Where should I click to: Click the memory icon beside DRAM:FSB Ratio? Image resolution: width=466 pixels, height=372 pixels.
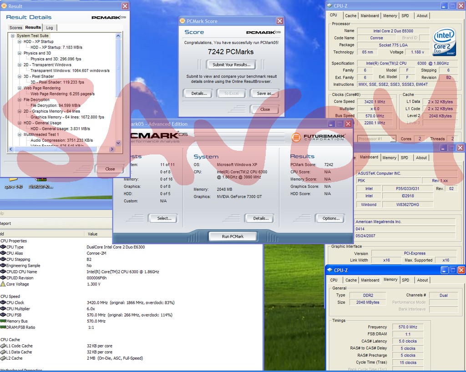point(3,327)
